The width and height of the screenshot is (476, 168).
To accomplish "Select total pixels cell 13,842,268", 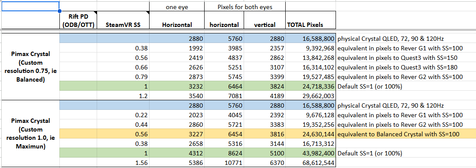I will click(x=310, y=58).
